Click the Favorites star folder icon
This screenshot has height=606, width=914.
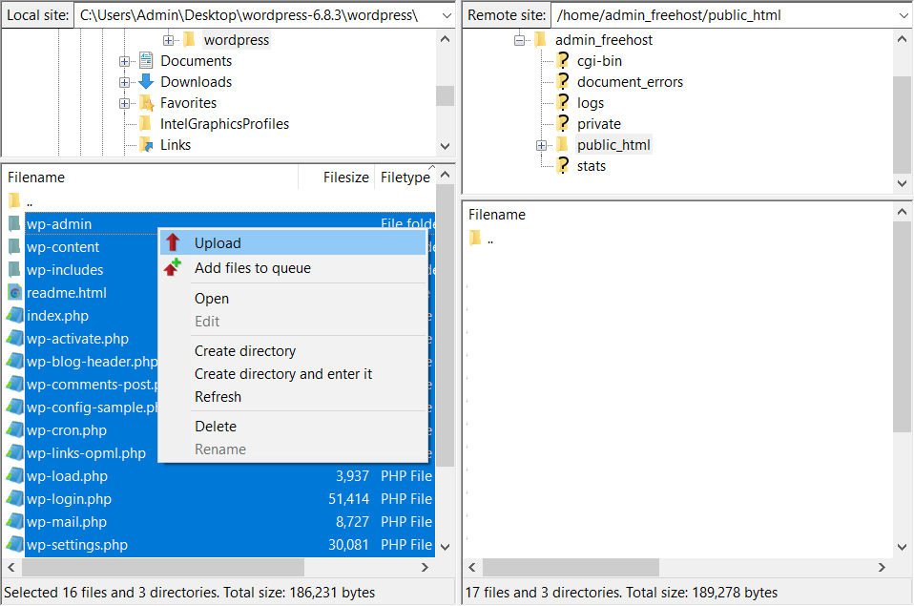point(146,103)
